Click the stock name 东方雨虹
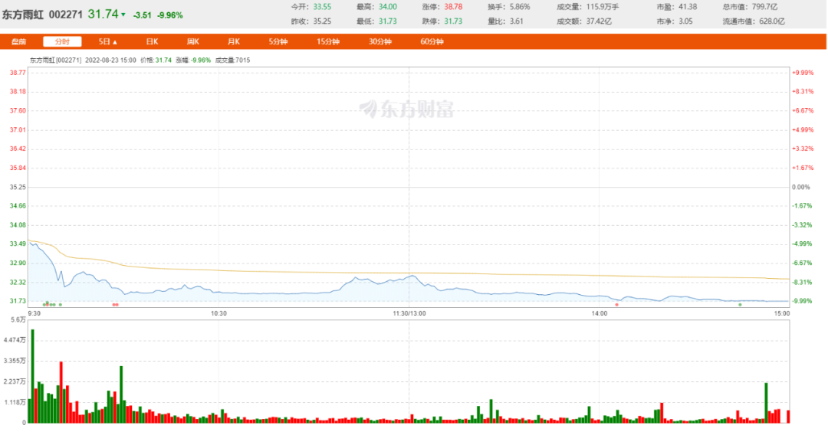The height and width of the screenshot is (432, 828). 23,15
